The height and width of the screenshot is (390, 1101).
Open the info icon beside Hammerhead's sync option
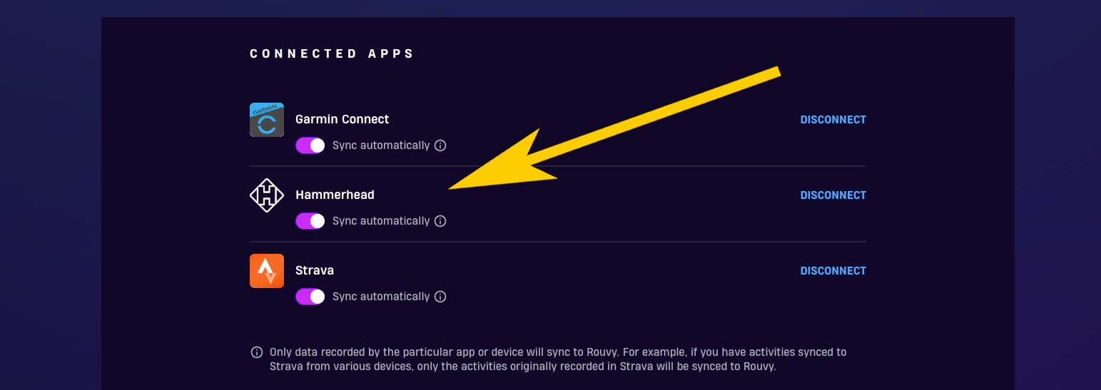tap(440, 221)
